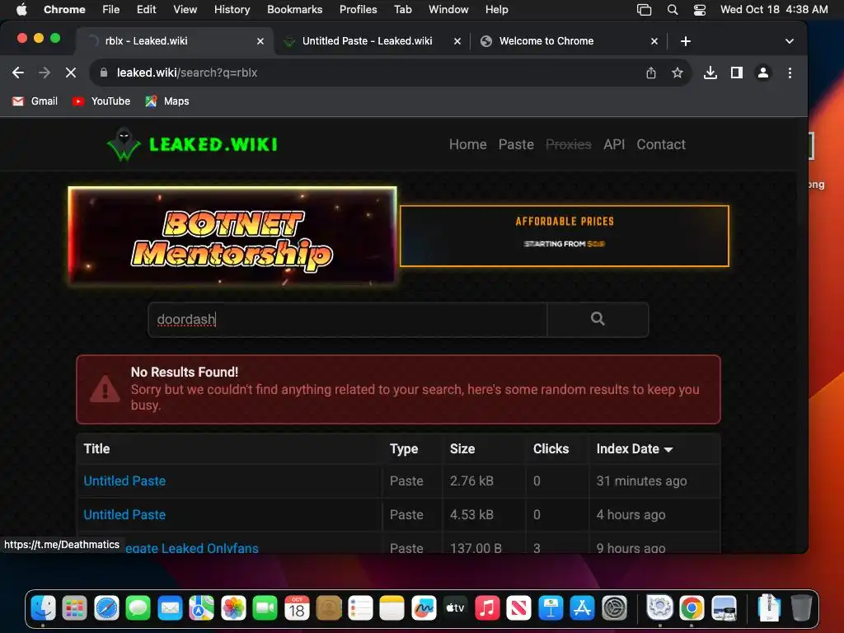Click the magnifier search button on page
Image resolution: width=844 pixels, height=633 pixels.
click(x=598, y=319)
